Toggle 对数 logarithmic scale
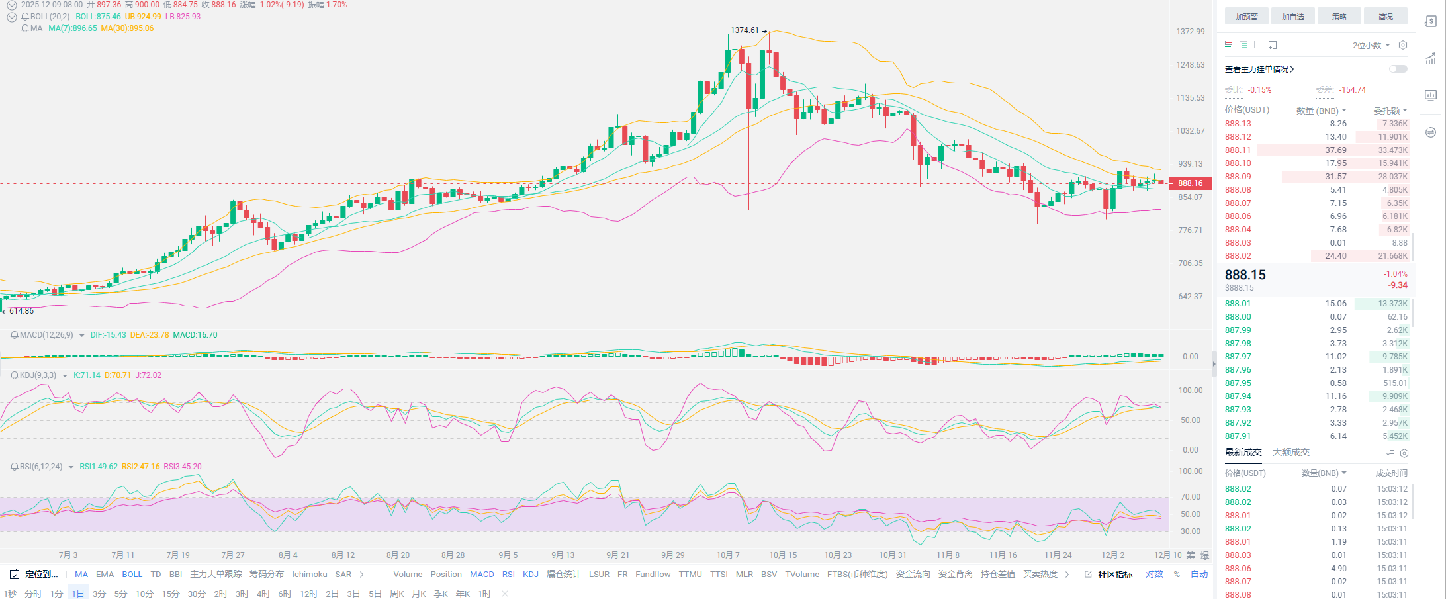The image size is (1446, 599). pos(1154,574)
